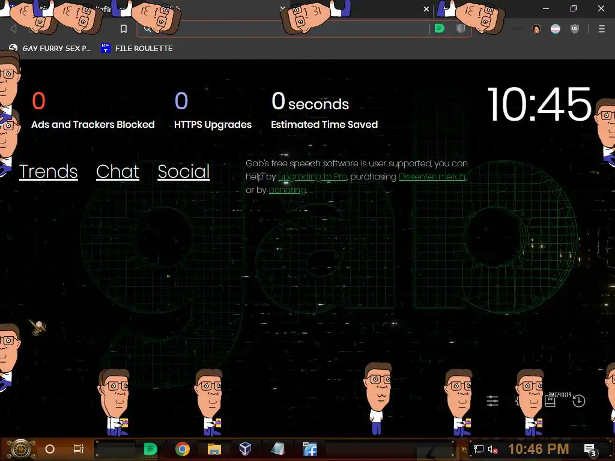Image resolution: width=615 pixels, height=461 pixels.
Task: Open Cortana circle on taskbar
Action: pos(50,449)
